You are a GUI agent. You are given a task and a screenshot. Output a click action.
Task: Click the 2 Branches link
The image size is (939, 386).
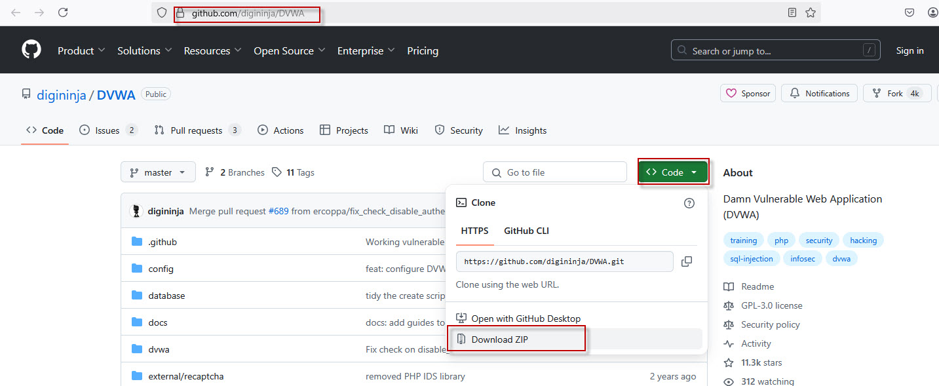point(235,172)
